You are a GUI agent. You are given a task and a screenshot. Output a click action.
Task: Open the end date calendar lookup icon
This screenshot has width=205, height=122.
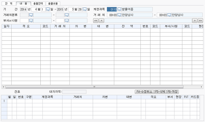[85, 9]
